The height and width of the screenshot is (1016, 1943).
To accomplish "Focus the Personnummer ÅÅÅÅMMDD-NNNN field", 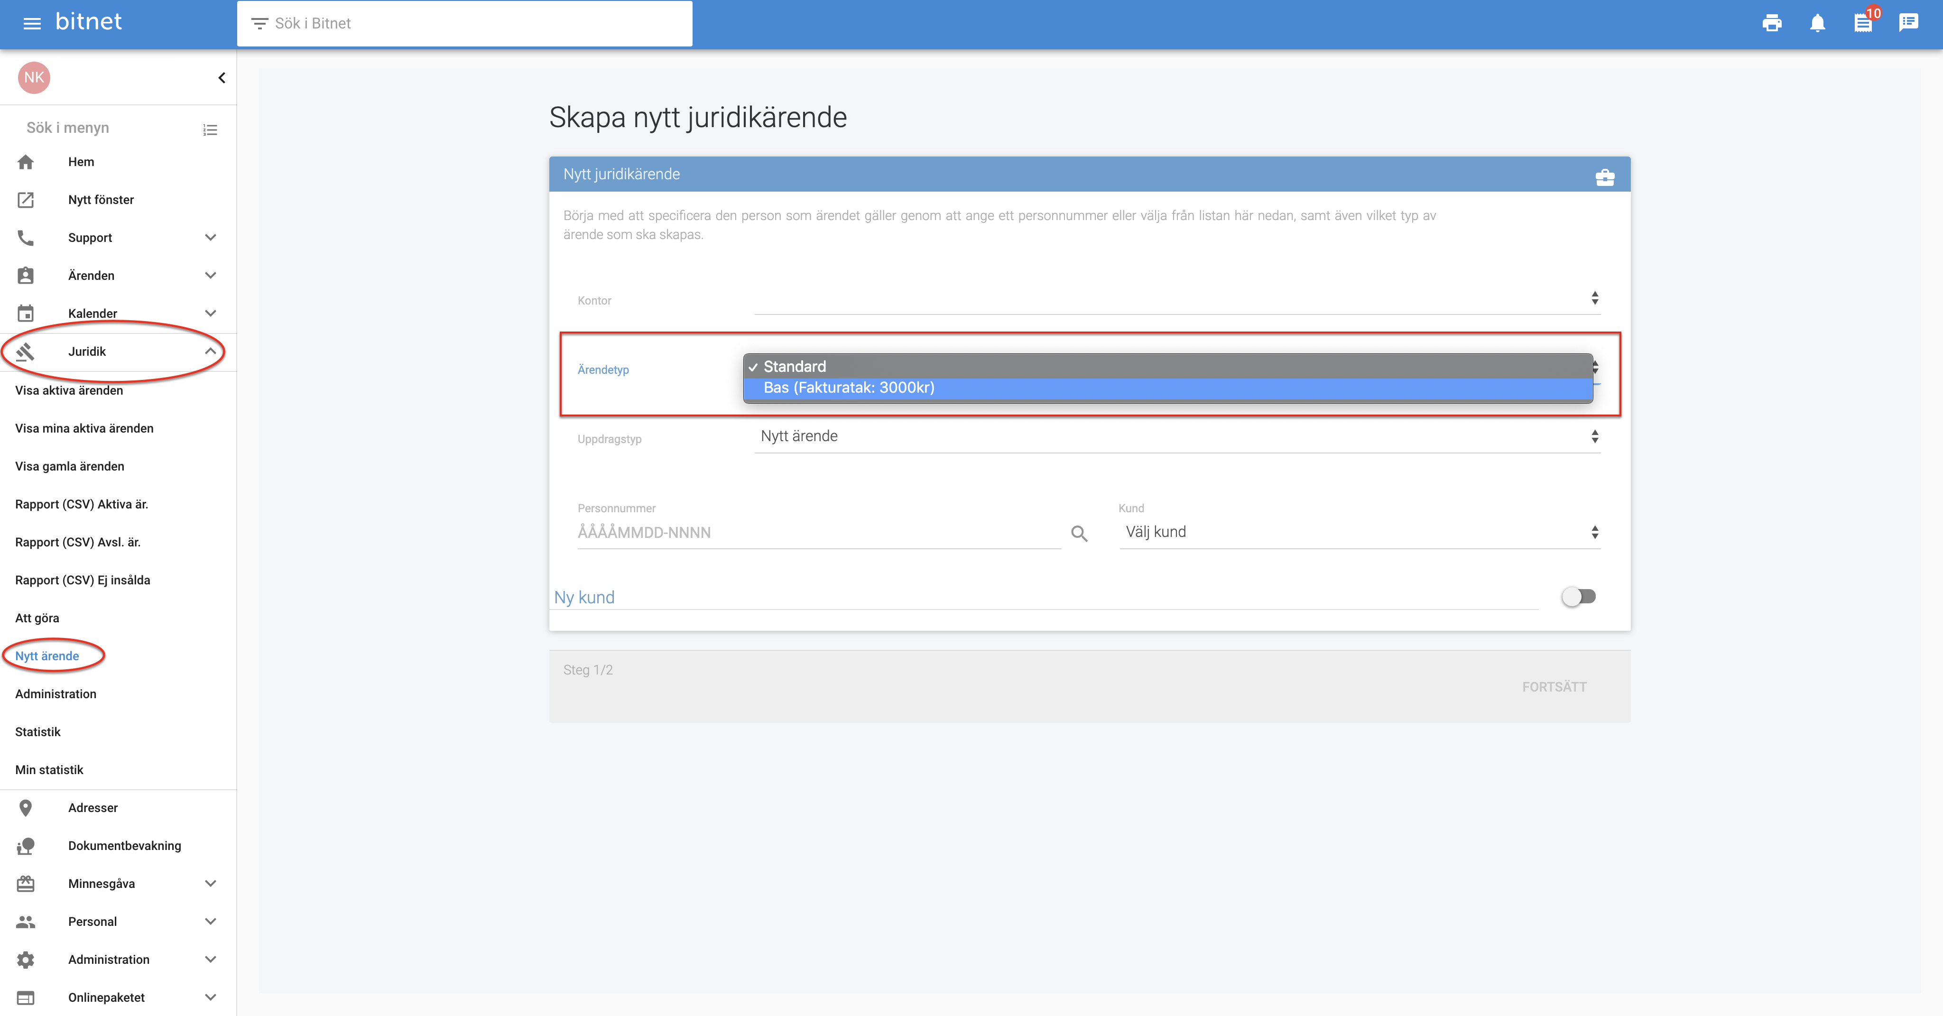I will pyautogui.click(x=819, y=533).
